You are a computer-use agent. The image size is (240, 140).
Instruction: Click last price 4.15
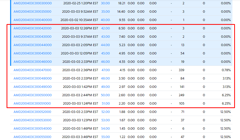123,70
